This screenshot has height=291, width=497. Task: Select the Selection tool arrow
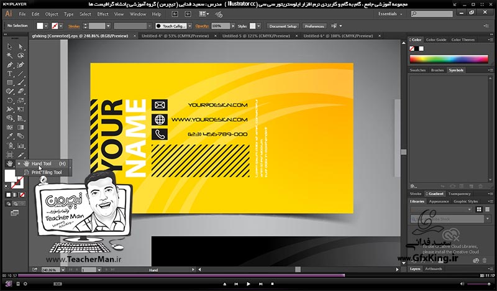click(x=10, y=47)
